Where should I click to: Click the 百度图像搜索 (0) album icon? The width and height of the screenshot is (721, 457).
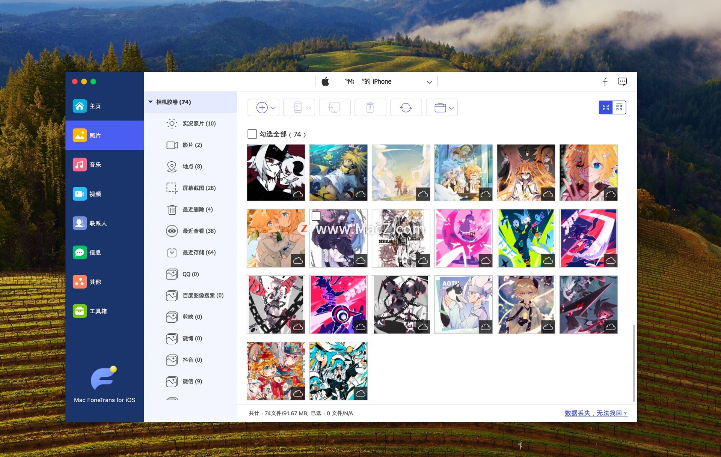point(172,296)
